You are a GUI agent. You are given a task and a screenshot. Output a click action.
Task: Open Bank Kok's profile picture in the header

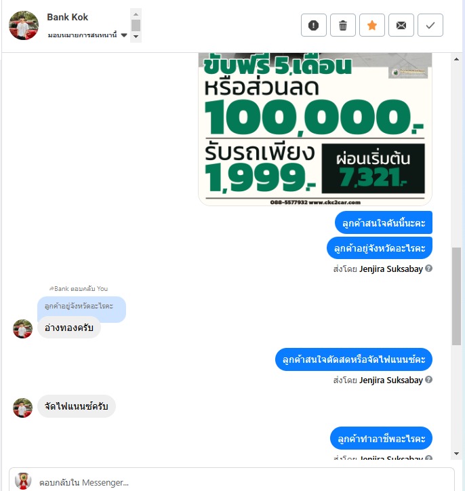[24, 25]
